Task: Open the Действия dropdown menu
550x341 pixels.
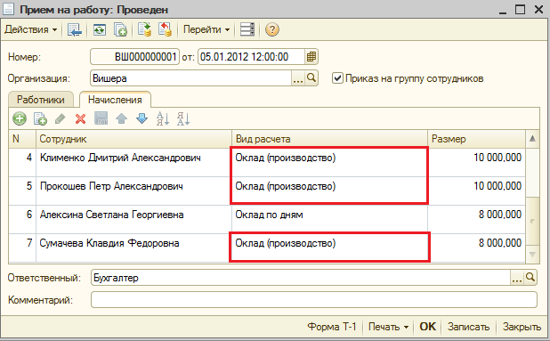Action: coord(30,29)
